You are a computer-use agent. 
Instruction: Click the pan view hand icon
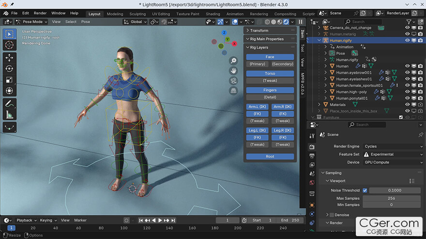click(x=233, y=70)
